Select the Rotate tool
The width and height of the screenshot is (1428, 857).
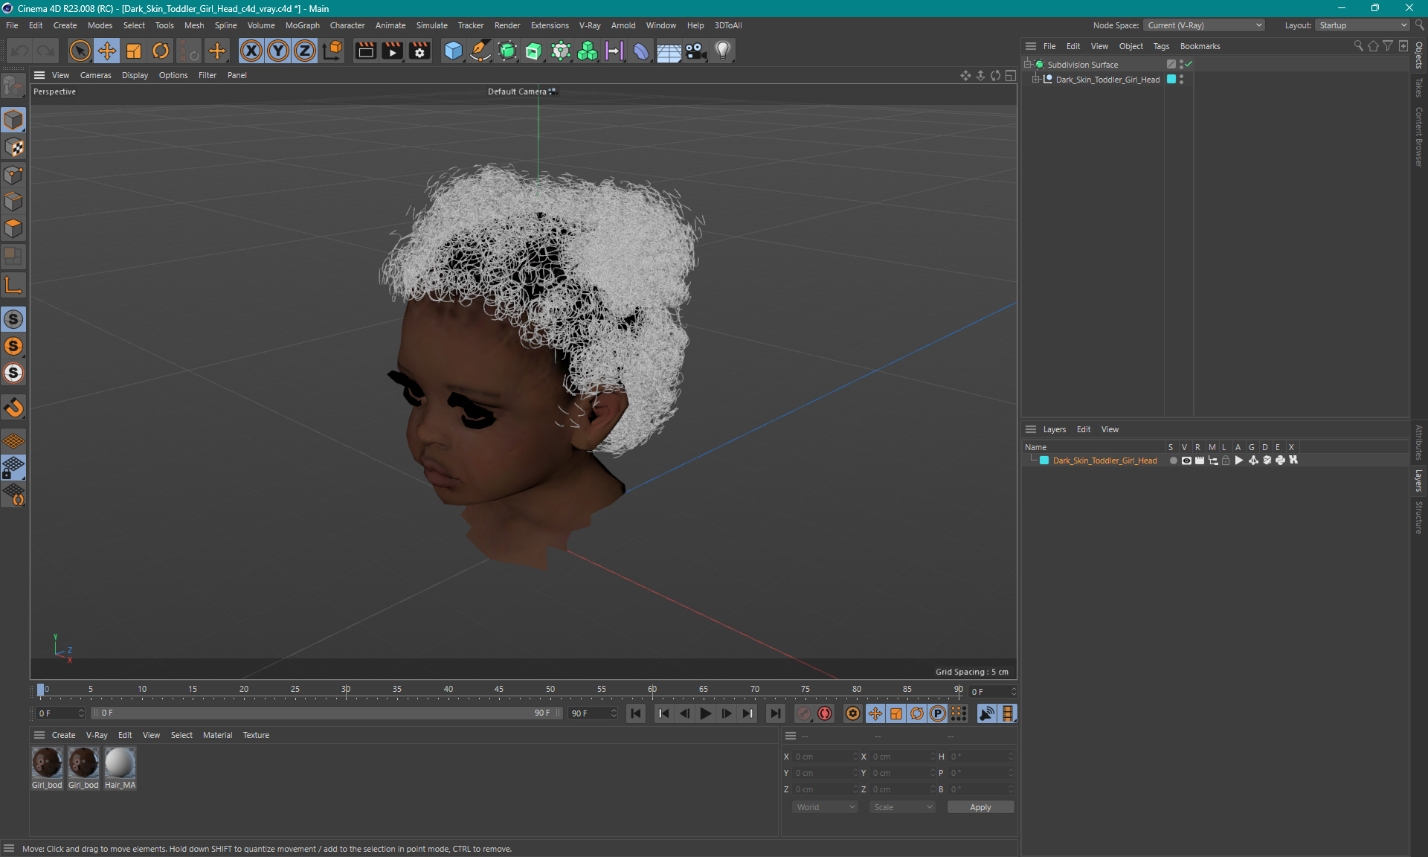coord(161,51)
